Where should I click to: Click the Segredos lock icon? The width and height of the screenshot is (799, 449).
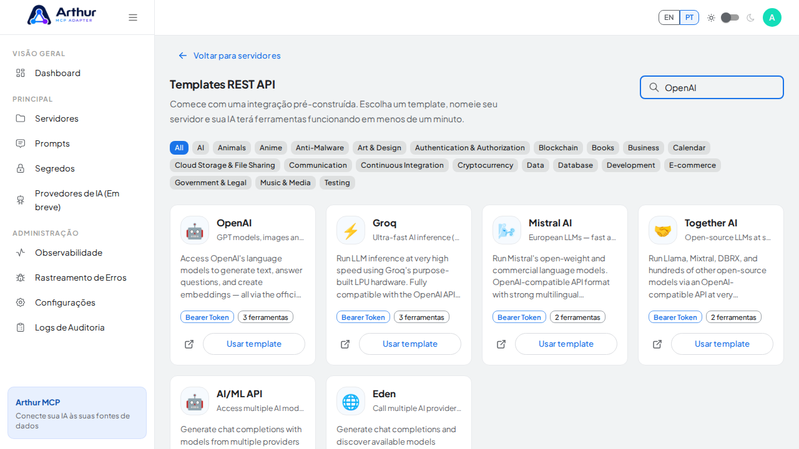(x=21, y=168)
